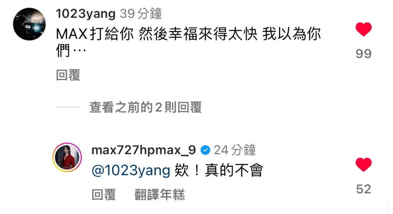Click the 39 分鐘 timestamp
Image resolution: width=393 pixels, height=214 pixels.
[141, 13]
